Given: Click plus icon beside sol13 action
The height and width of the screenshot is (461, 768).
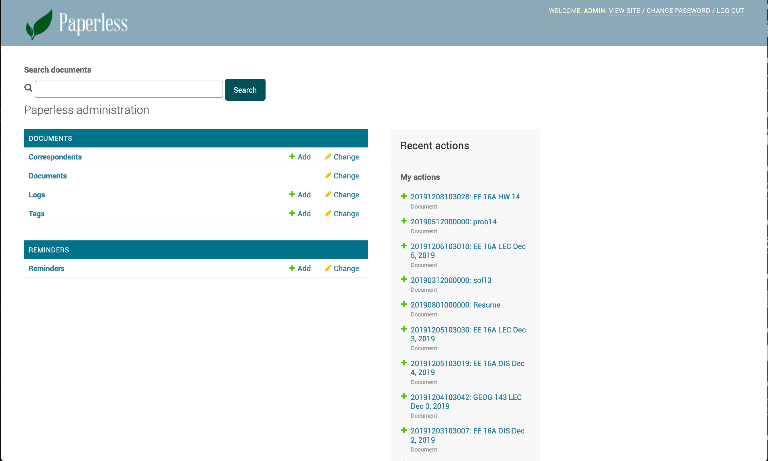Looking at the screenshot, I should tap(404, 279).
